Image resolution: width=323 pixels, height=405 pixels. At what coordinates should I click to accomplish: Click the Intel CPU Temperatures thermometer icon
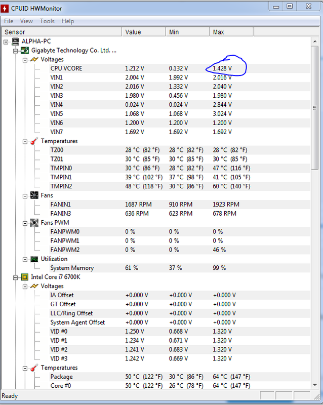coord(34,368)
